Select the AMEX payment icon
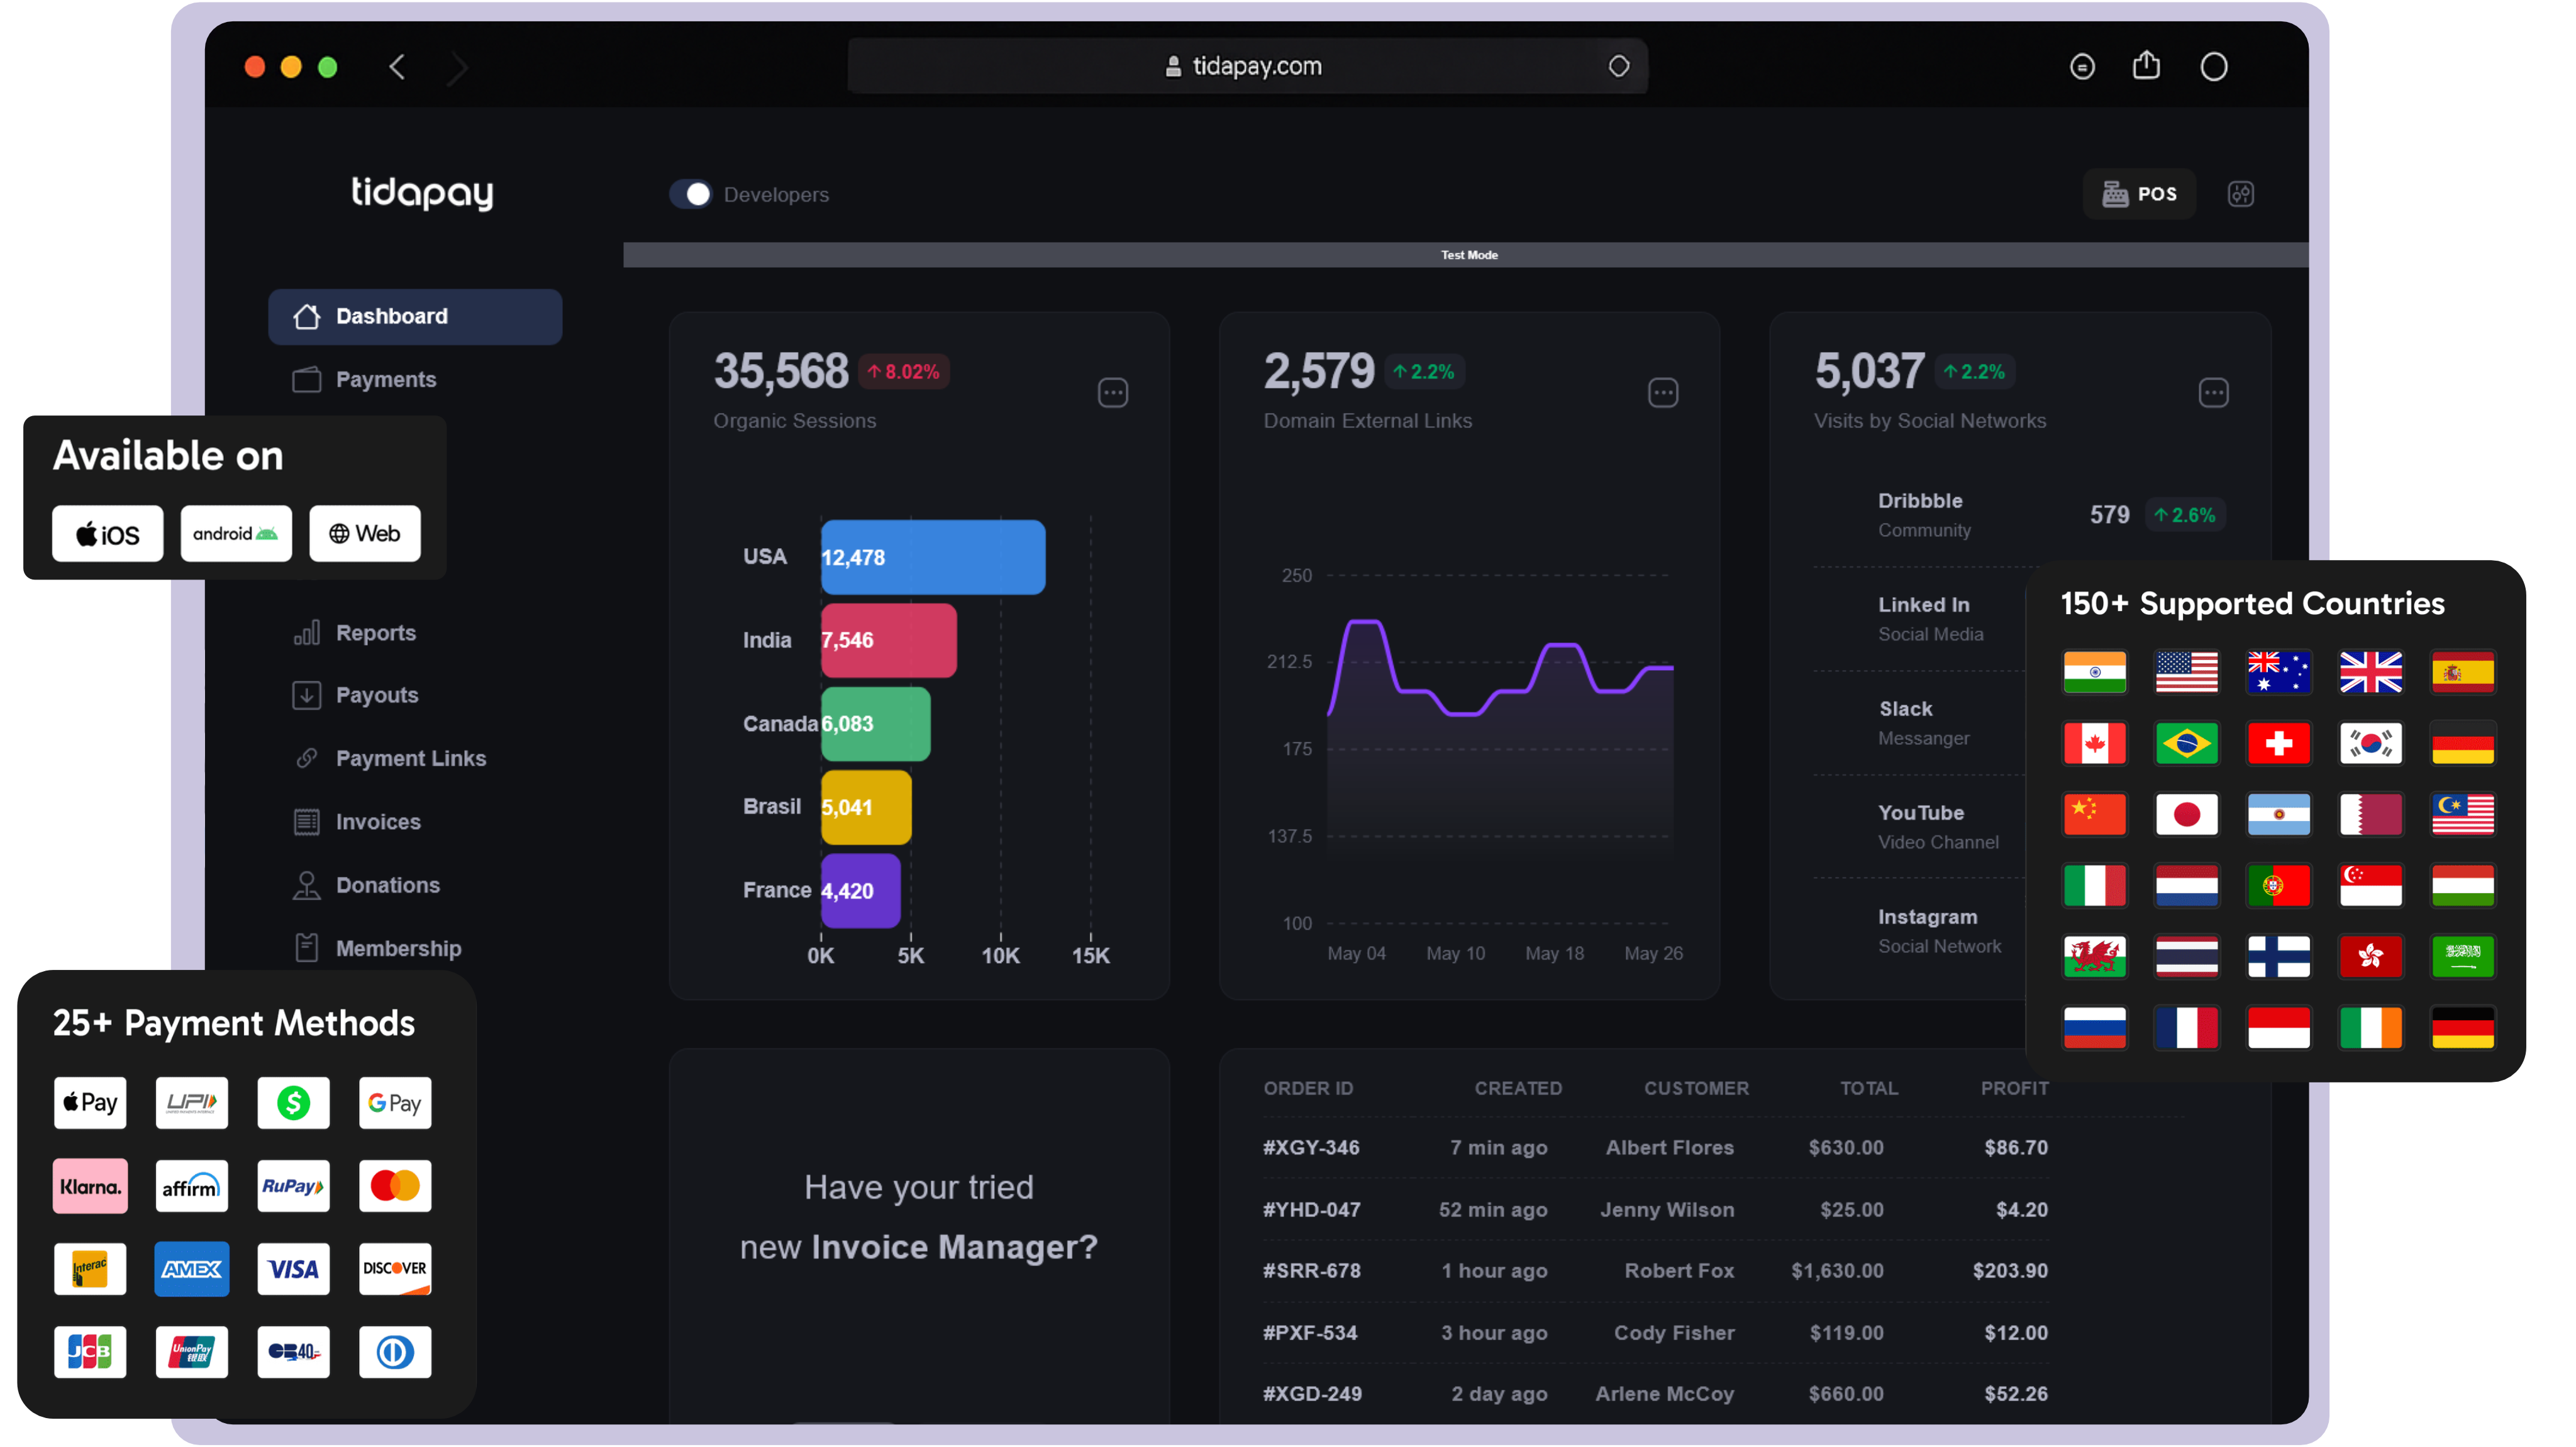Viewport: 2576px width, 1447px height. [x=191, y=1269]
